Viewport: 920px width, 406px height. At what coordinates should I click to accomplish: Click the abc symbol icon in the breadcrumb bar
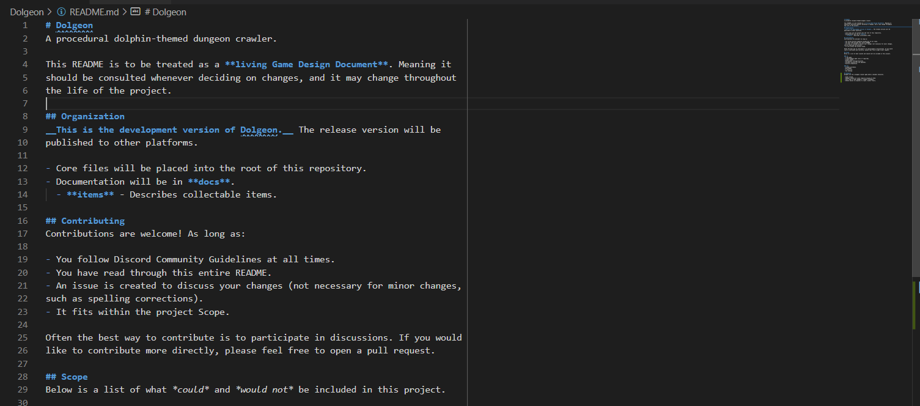[134, 12]
